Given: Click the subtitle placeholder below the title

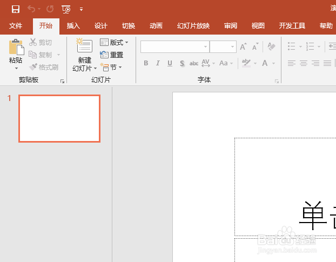Looking at the screenshot, I should (x=285, y=250).
